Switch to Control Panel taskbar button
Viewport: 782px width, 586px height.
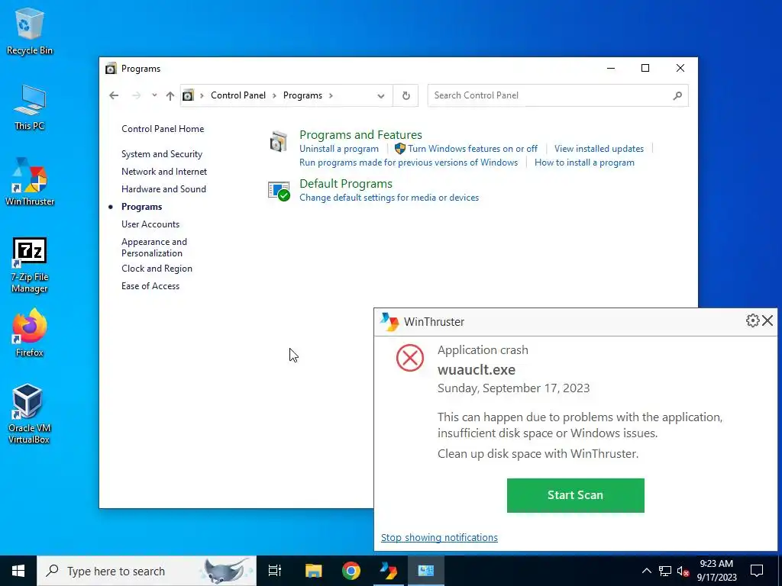[x=426, y=571]
